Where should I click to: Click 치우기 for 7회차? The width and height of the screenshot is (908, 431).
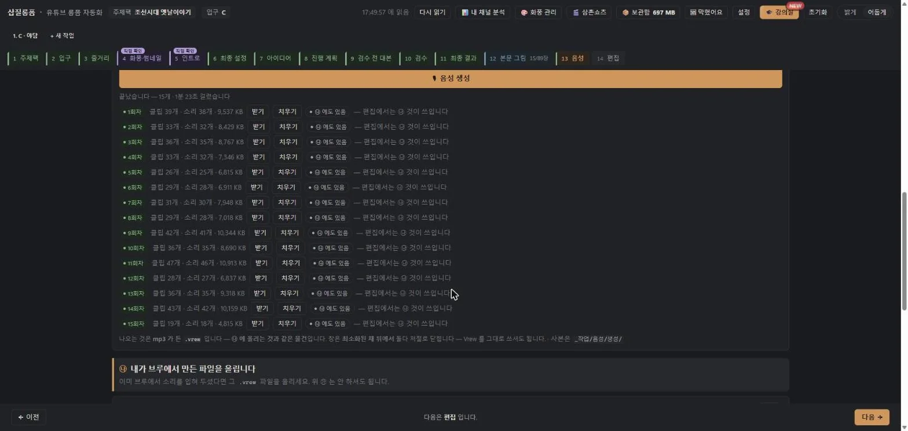pyautogui.click(x=287, y=202)
